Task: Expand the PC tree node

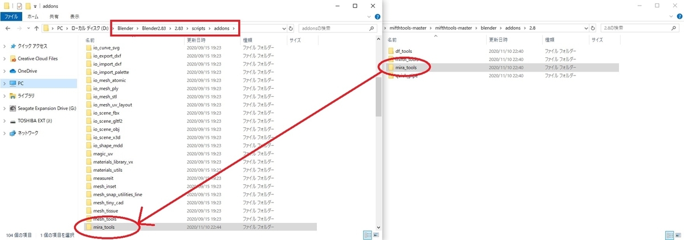Action: [5, 83]
